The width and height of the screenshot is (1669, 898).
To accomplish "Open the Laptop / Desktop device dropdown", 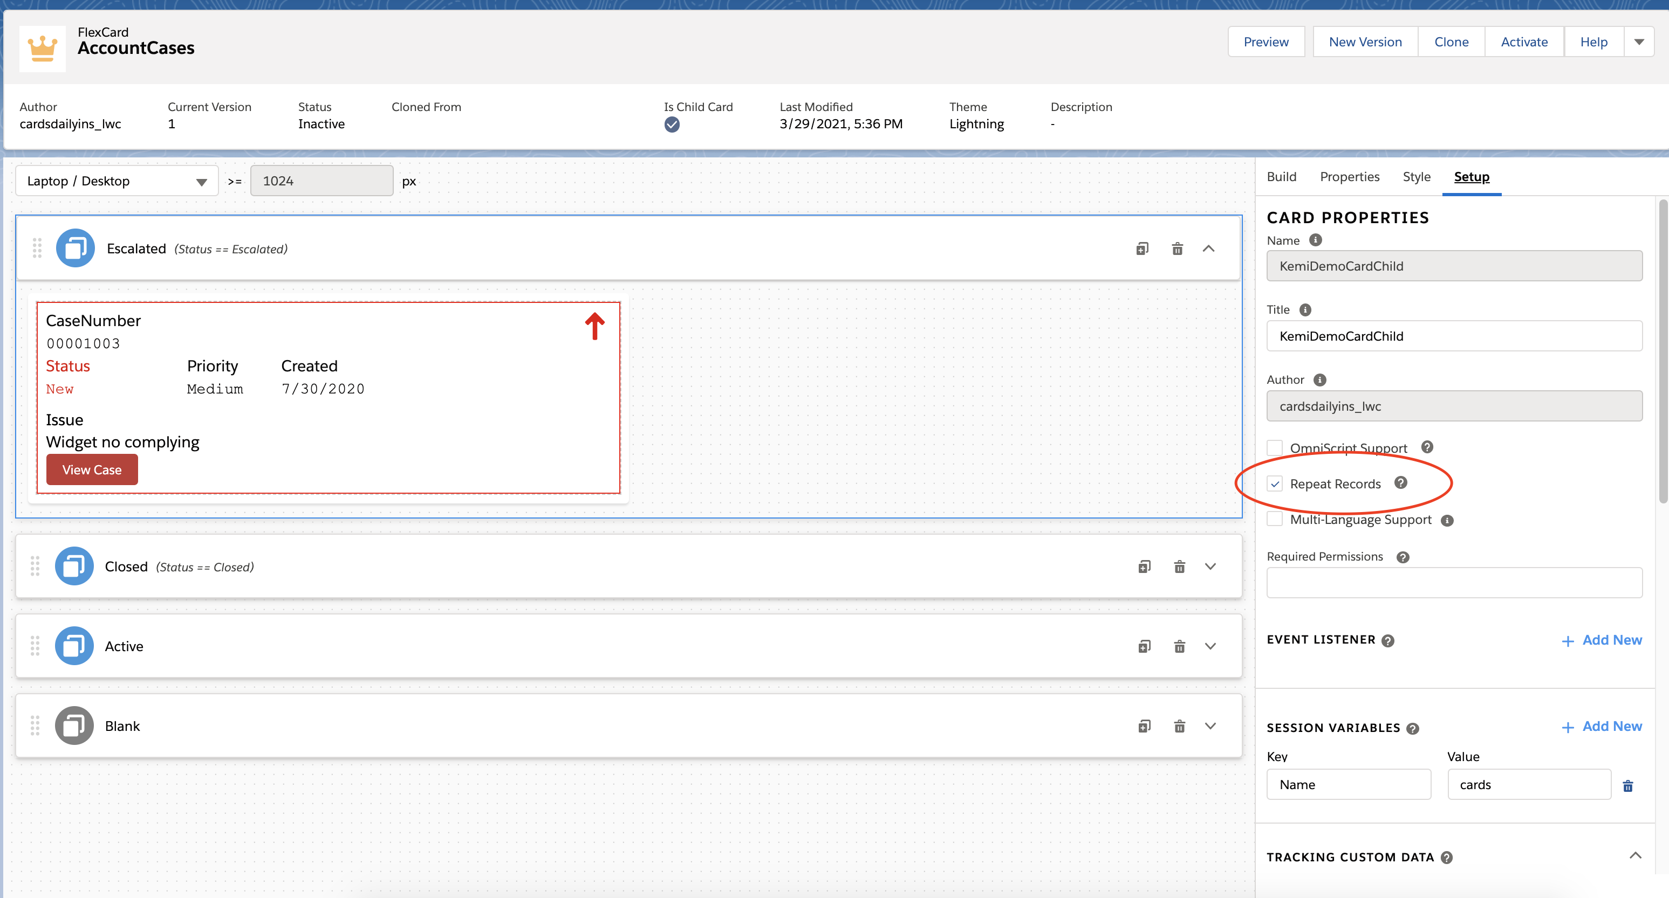I will 117,181.
